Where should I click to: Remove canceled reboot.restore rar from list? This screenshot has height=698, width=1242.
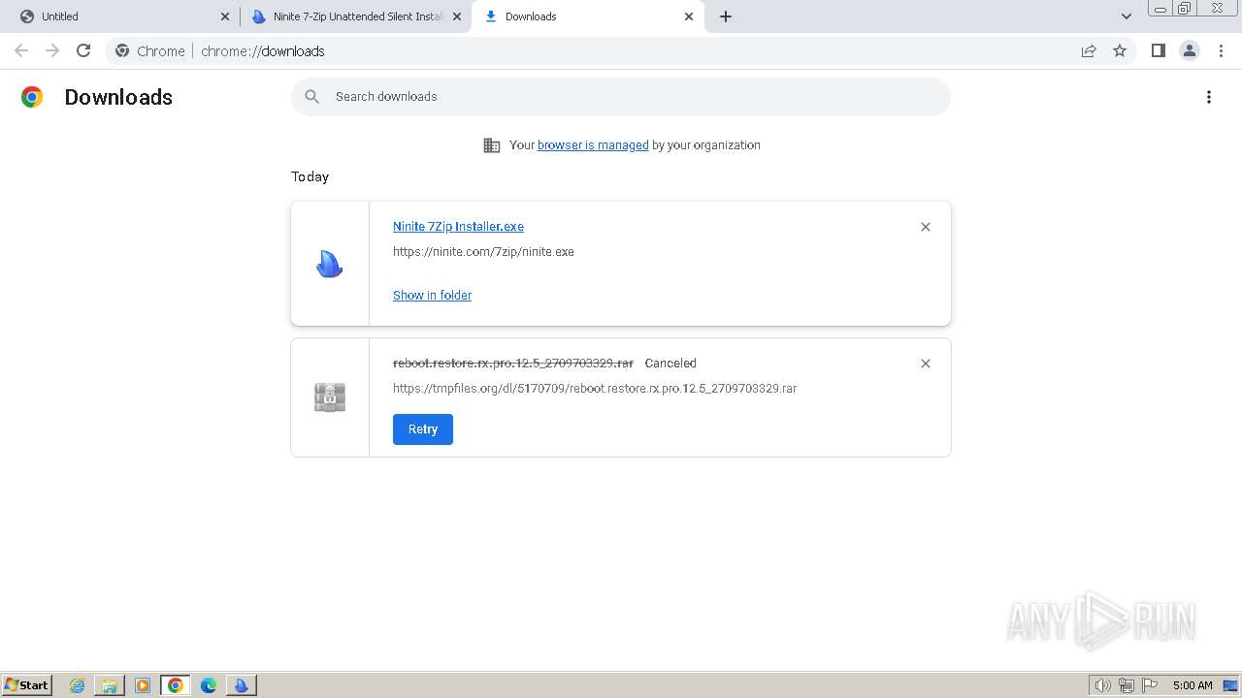click(x=926, y=364)
